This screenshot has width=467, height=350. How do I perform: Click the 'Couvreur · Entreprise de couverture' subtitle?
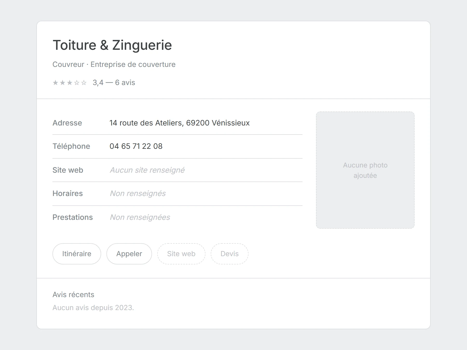(114, 64)
